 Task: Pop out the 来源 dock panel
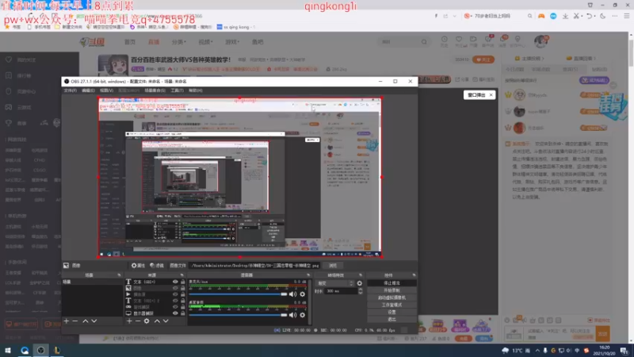coord(182,274)
